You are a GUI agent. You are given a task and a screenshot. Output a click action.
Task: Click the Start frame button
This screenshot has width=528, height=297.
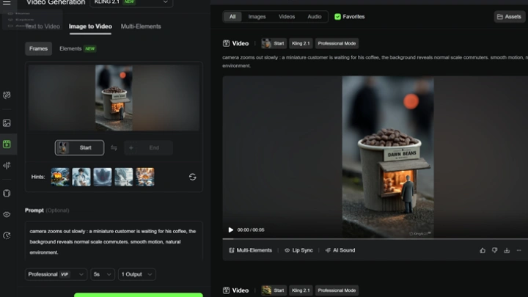79,148
